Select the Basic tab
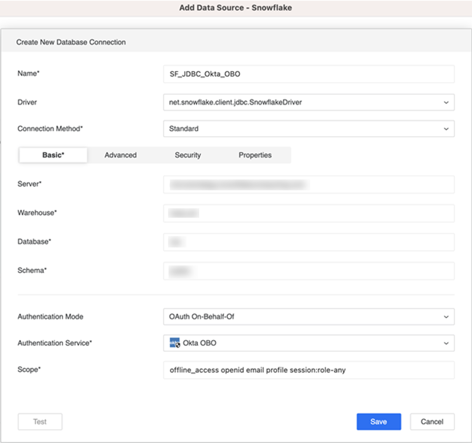This screenshot has height=443, width=472. (52, 155)
